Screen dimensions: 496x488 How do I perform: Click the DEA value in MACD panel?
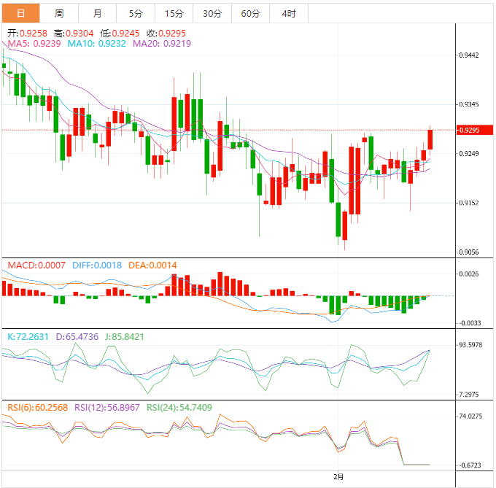click(153, 266)
